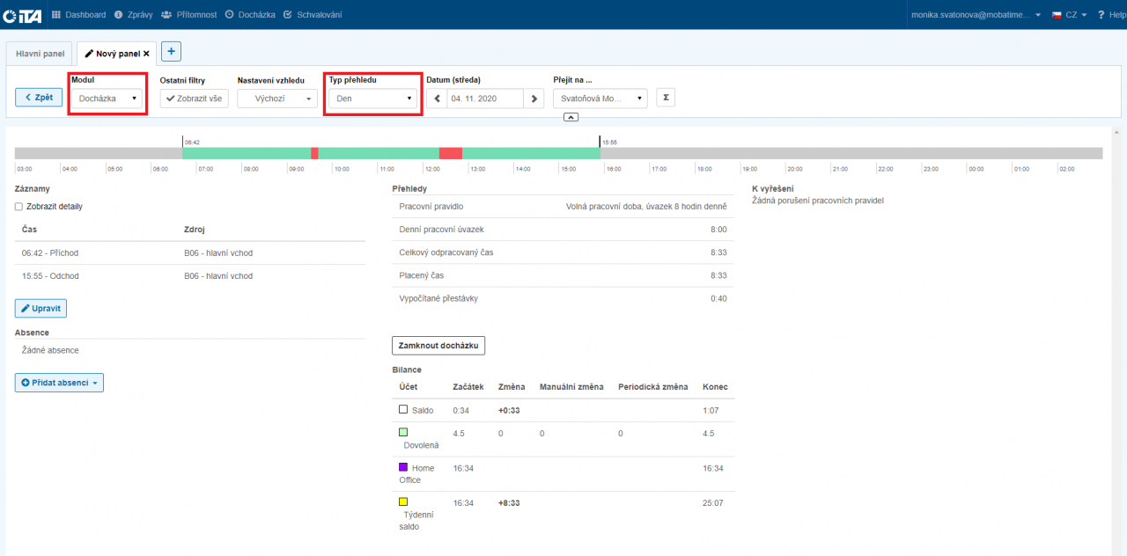Toggle the Zobrazit vše filter button
1127x556 pixels.
click(194, 99)
